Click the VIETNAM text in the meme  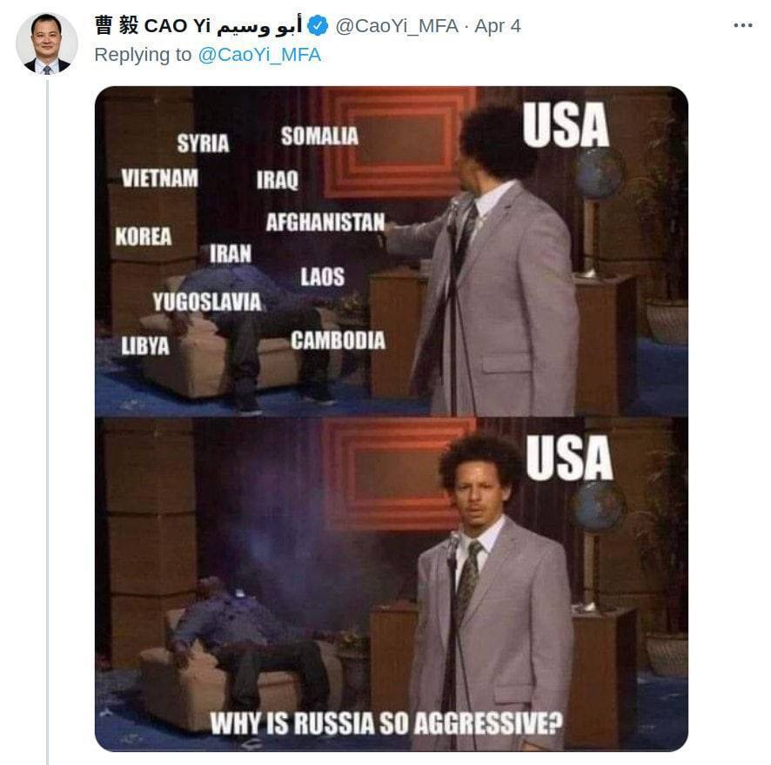[160, 178]
